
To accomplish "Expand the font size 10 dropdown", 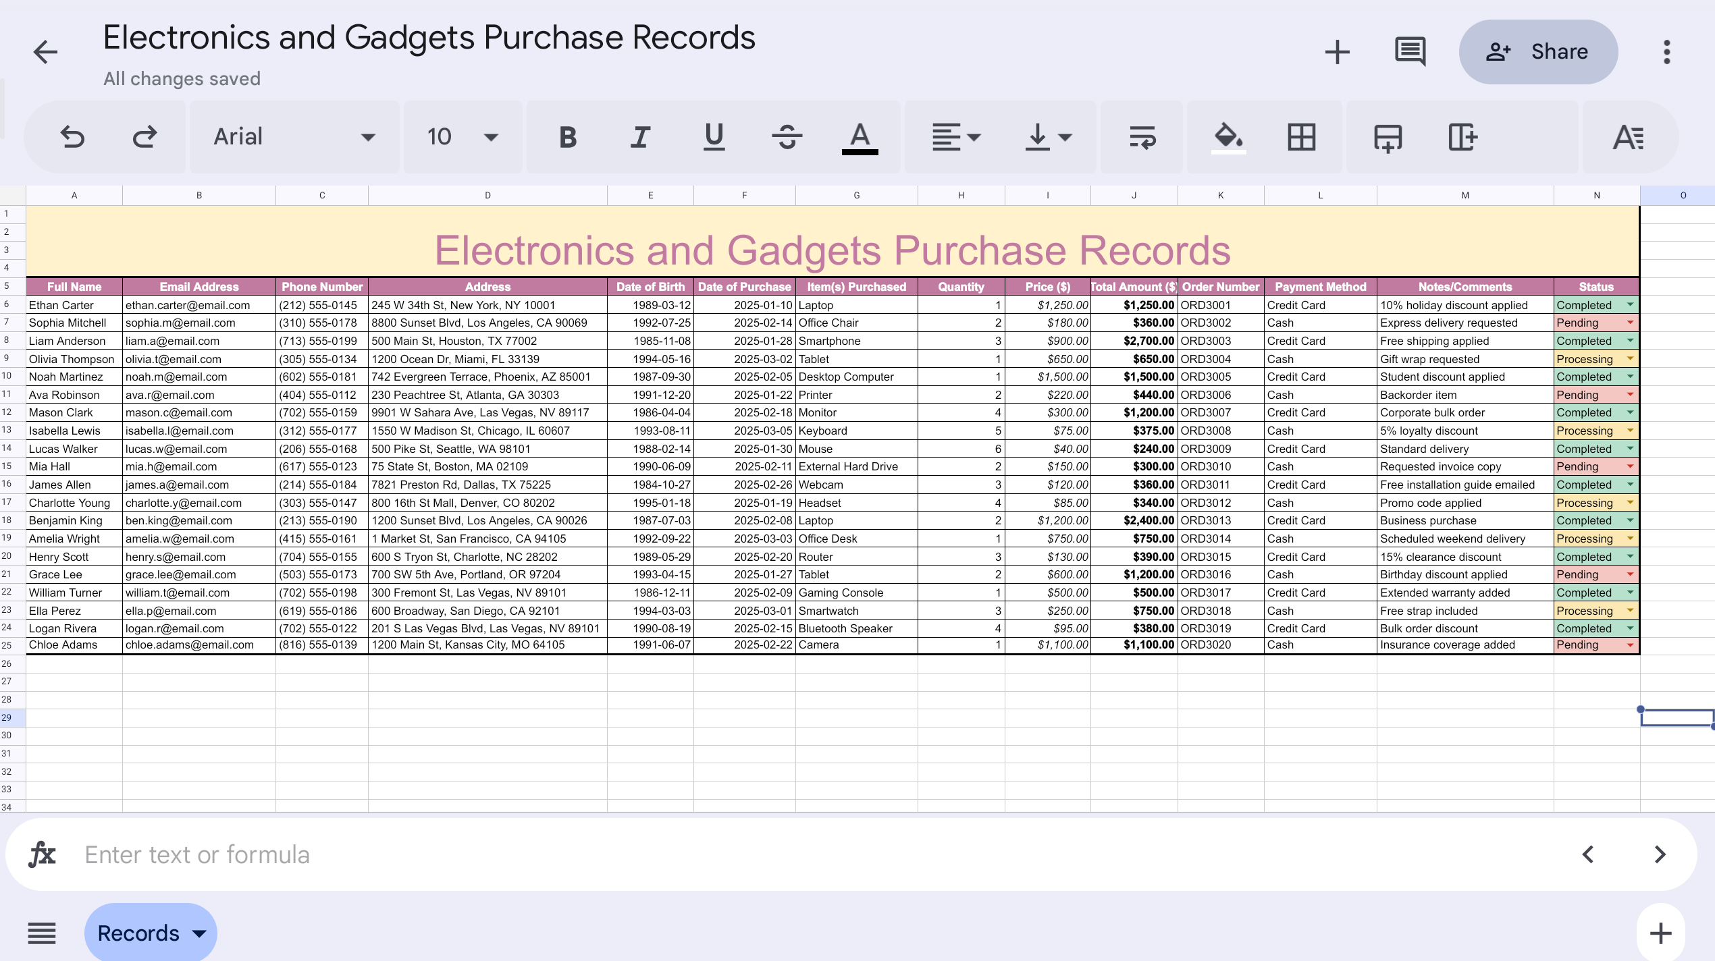I will 463,137.
